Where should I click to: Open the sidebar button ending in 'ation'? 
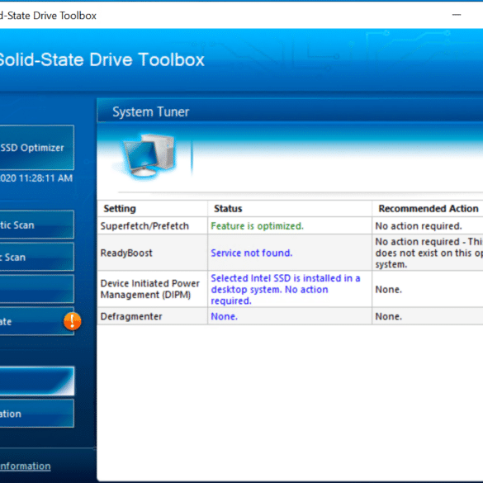(36, 414)
